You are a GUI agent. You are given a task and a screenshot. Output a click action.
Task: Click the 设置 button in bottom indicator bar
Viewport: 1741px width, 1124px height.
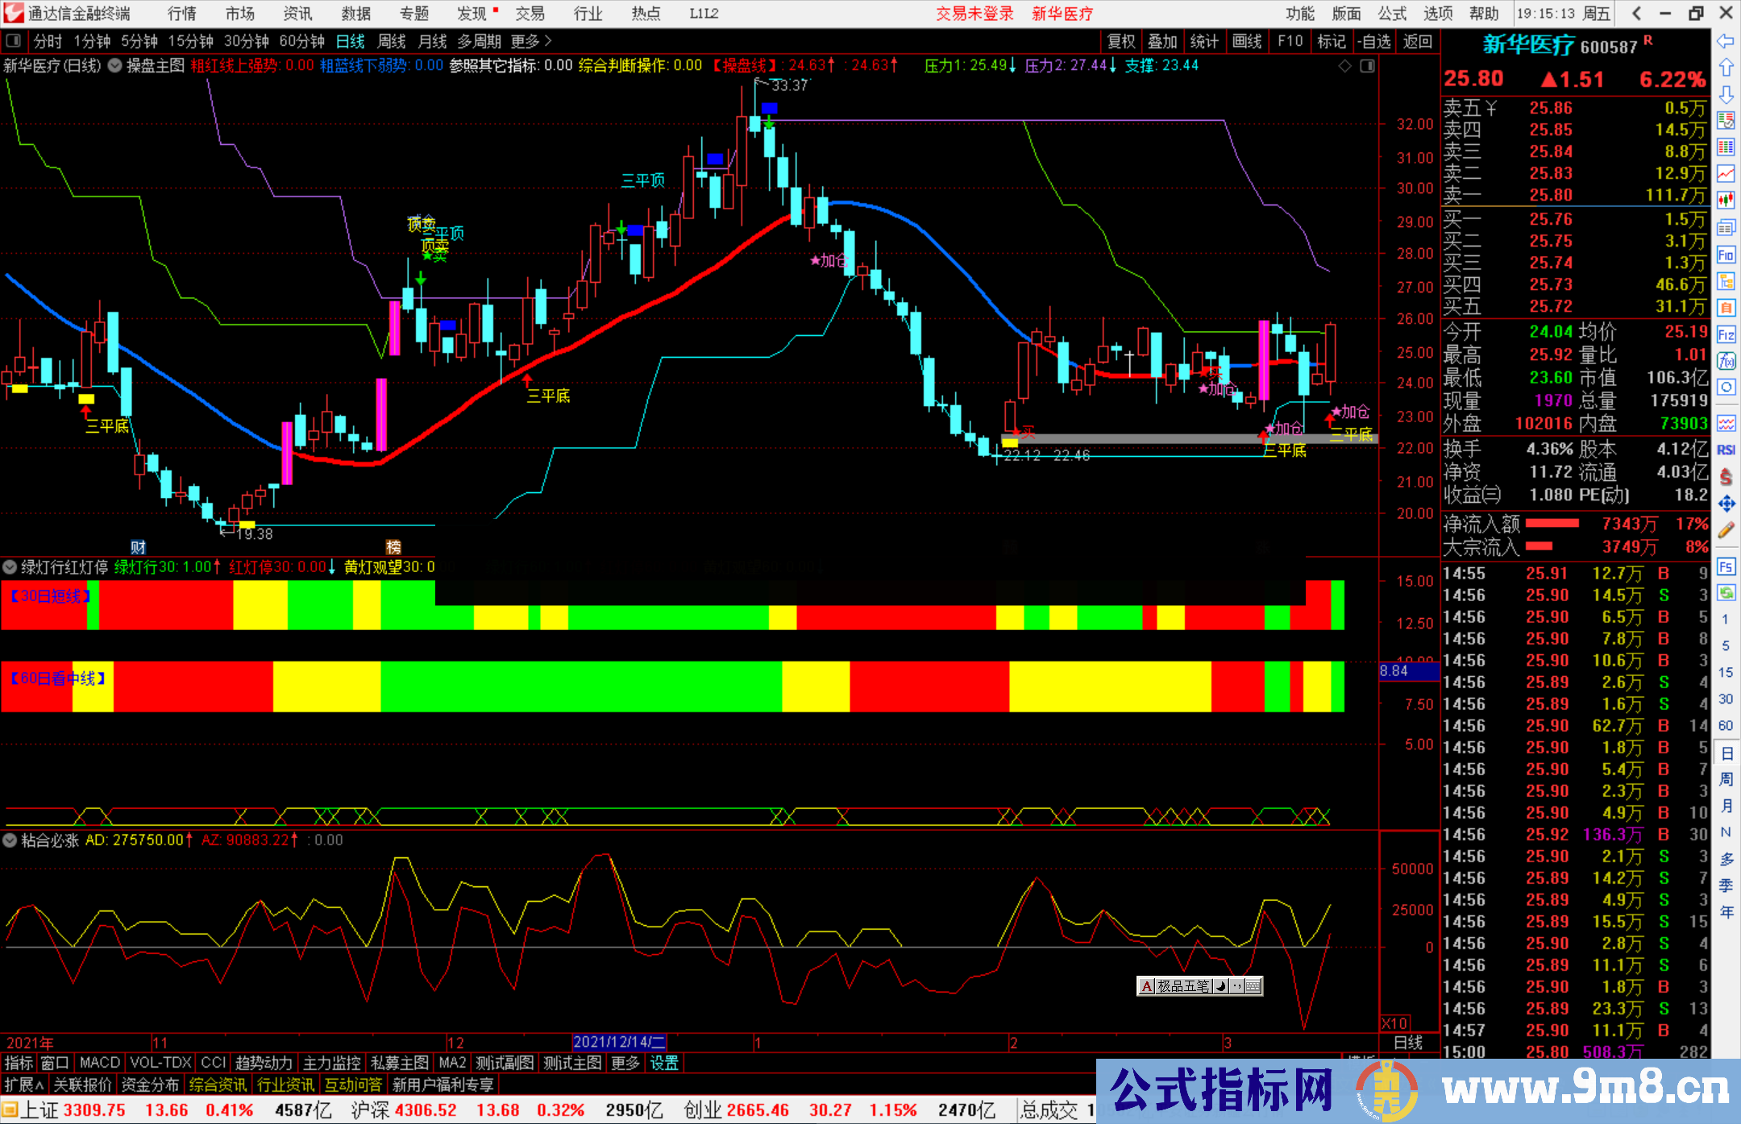coord(663,1063)
